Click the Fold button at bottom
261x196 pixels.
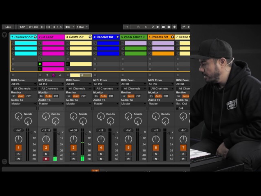(95, 171)
